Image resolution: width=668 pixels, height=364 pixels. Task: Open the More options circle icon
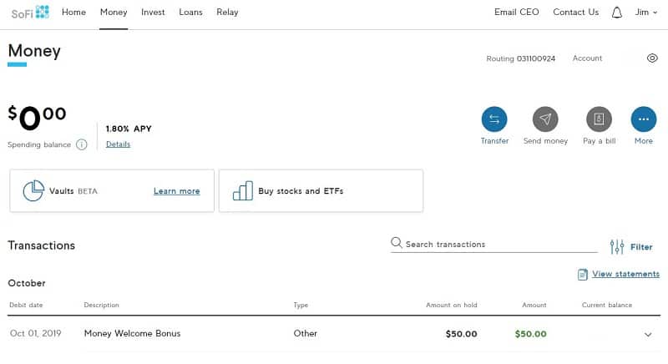point(643,119)
